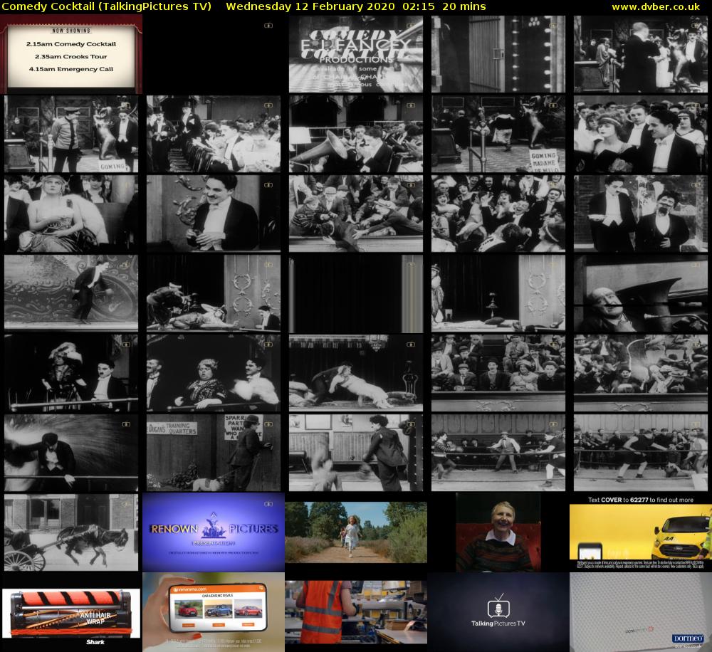Open the Dormeo advert thumbnail

[x=641, y=612]
